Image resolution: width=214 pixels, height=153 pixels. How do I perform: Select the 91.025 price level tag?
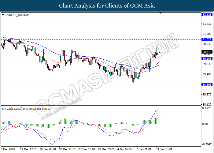coord(207,39)
